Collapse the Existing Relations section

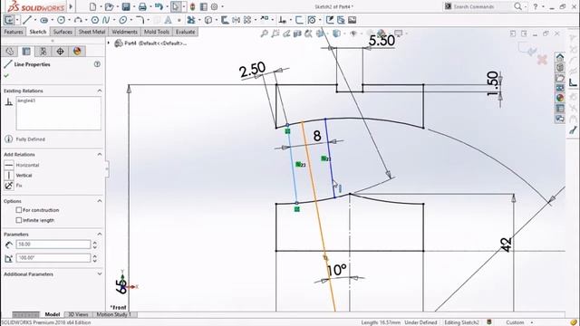pos(100,91)
